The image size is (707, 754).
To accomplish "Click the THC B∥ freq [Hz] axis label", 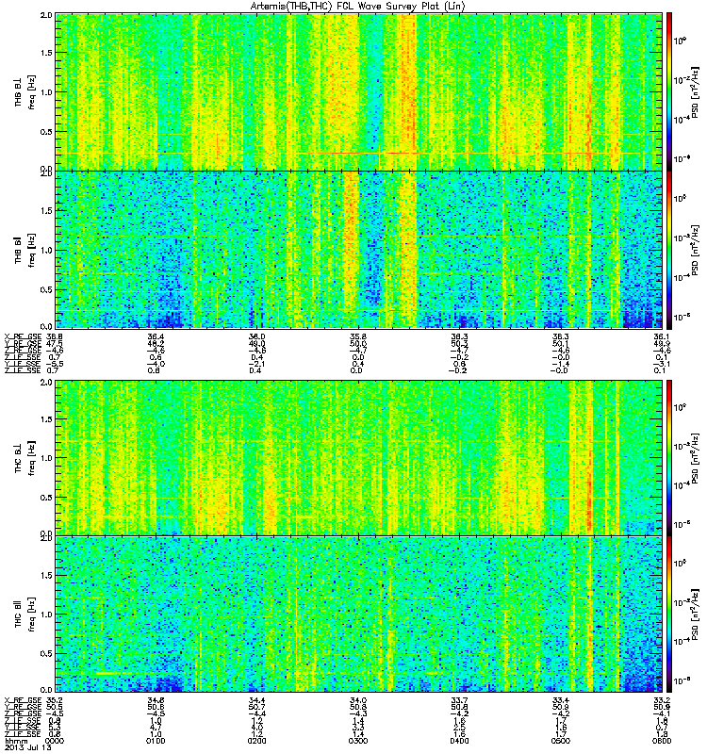I will click(x=25, y=615).
